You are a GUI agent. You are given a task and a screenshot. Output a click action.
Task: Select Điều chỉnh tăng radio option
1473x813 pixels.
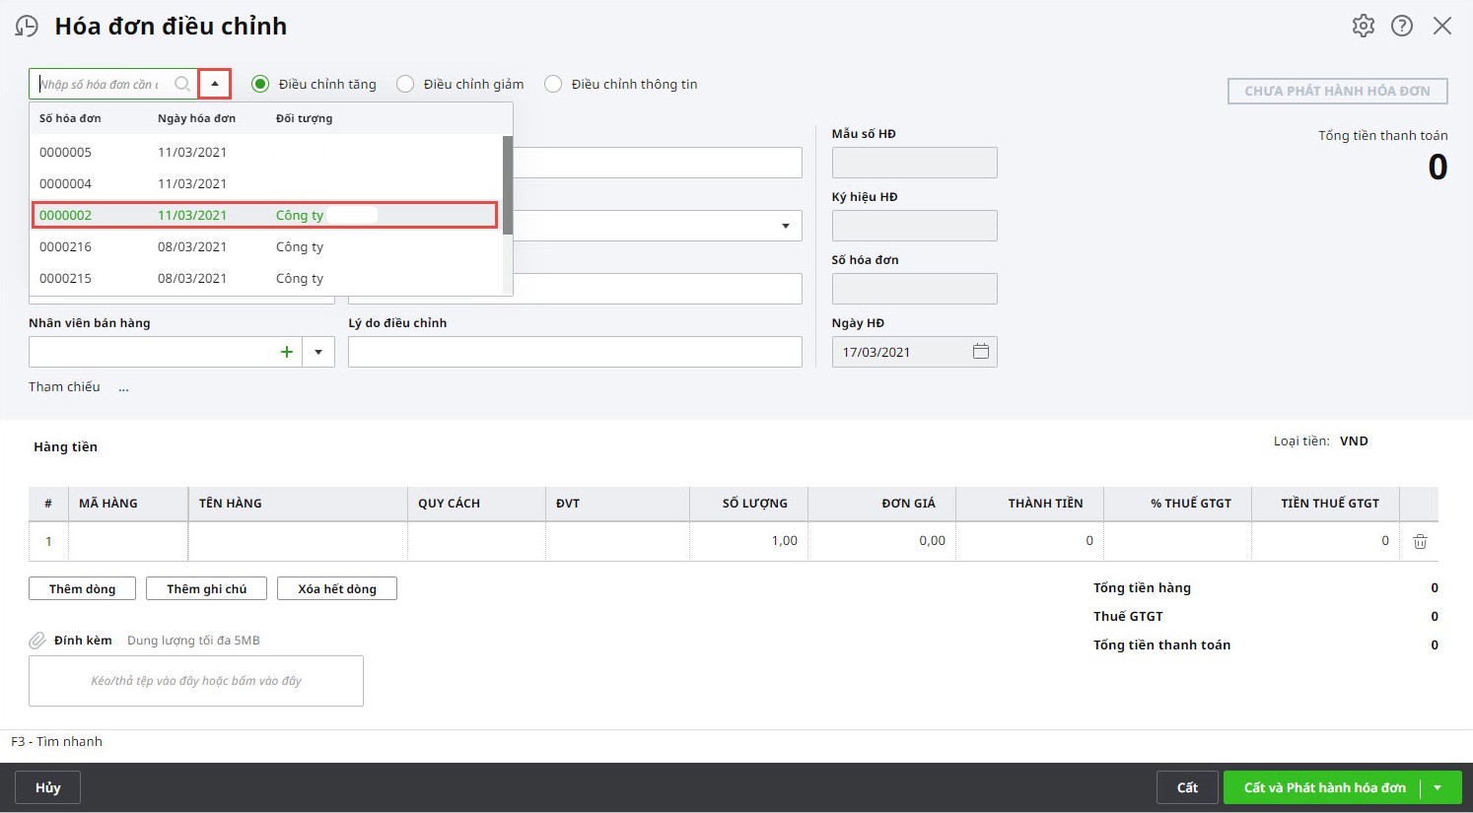[x=260, y=84]
